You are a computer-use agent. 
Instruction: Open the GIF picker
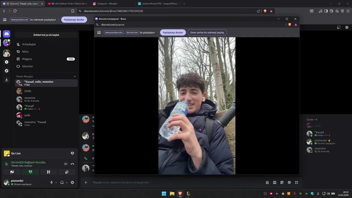click(274, 182)
